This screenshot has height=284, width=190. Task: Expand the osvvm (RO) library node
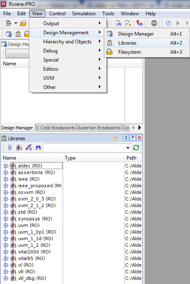(x=6, y=192)
